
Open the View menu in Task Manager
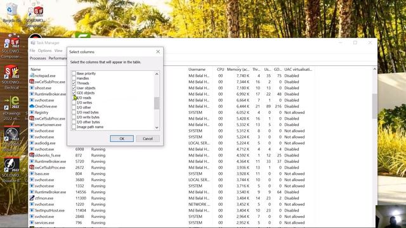pyautogui.click(x=58, y=51)
